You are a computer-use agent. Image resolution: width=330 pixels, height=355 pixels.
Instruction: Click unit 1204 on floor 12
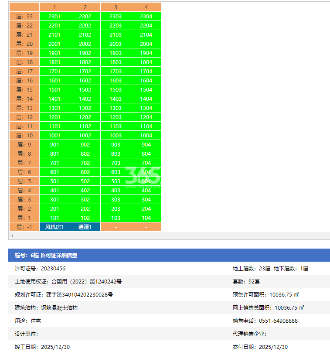coord(146,117)
